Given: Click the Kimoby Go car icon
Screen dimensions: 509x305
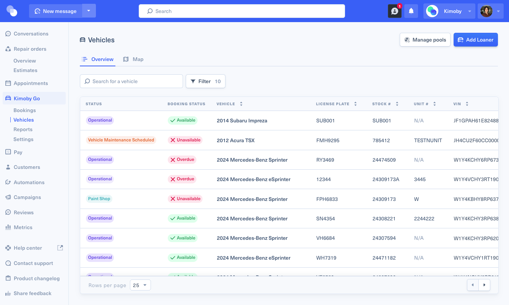Looking at the screenshot, I should point(8,98).
